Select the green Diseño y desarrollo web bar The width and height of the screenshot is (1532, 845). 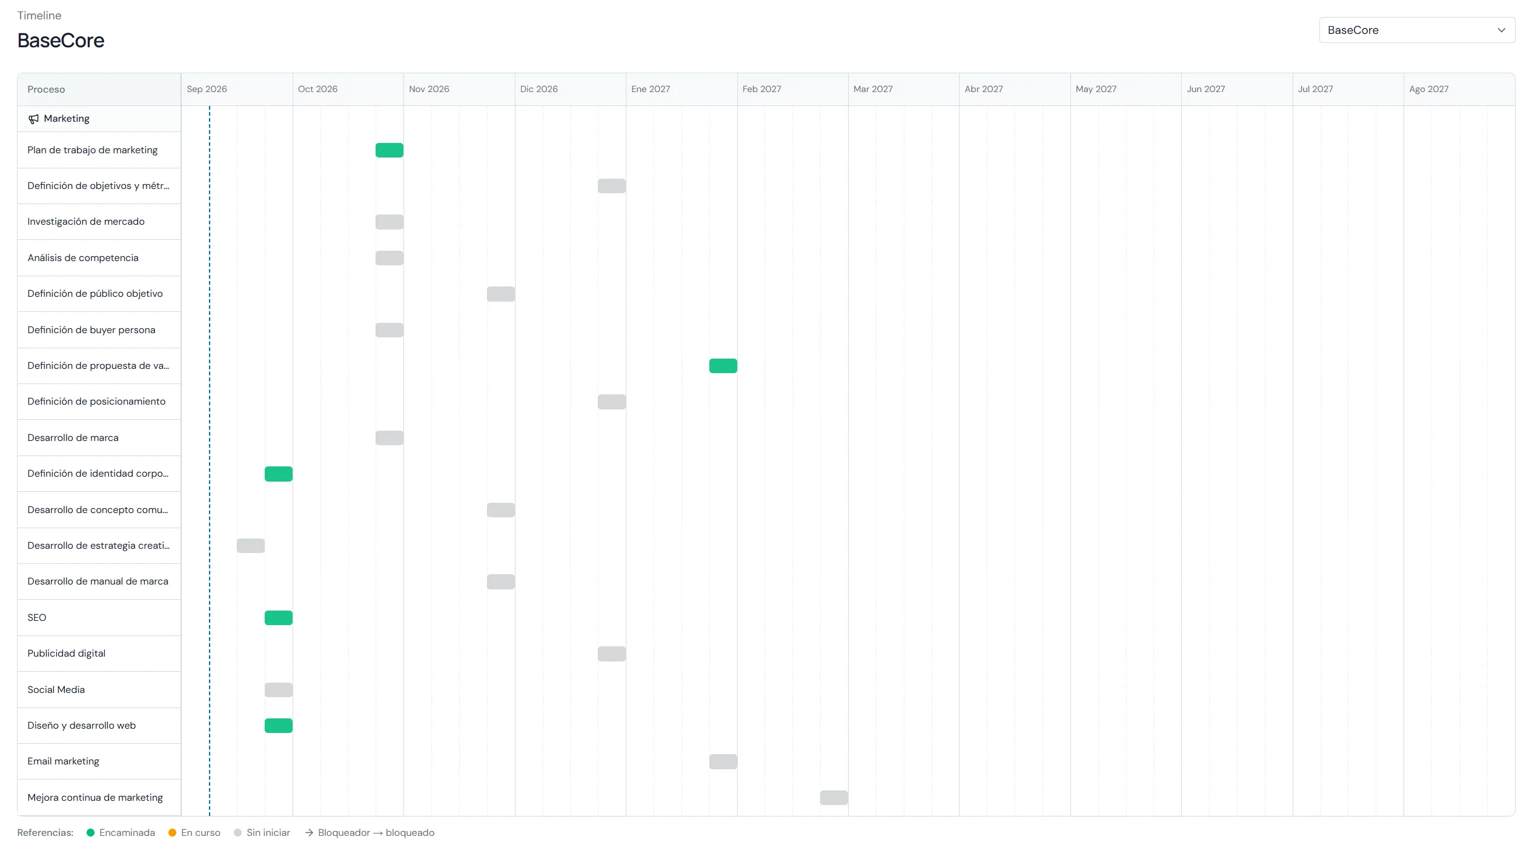279,726
